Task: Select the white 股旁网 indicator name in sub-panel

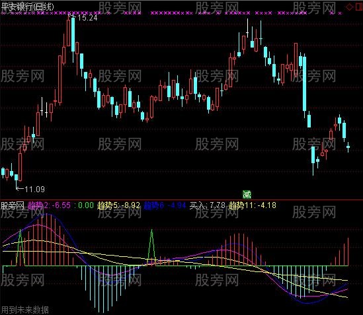Action: pos(13,205)
